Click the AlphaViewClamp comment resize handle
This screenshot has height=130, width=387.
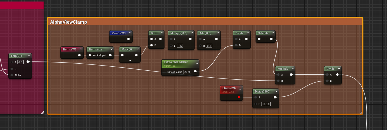[x=361, y=112]
